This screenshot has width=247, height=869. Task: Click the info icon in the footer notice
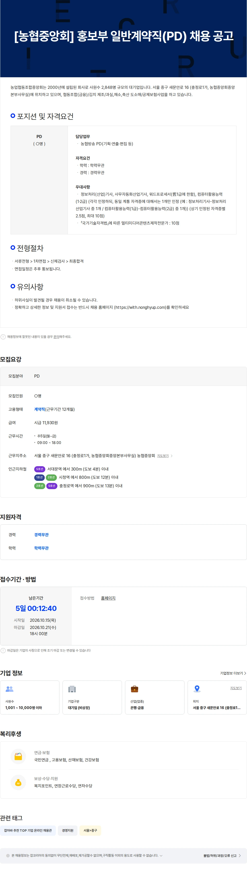8,856
